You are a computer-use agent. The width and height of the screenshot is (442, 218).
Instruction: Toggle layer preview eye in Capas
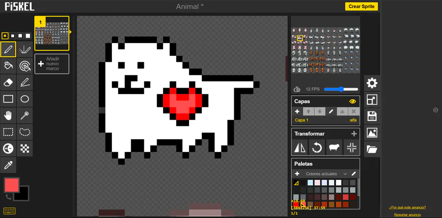coord(353,101)
